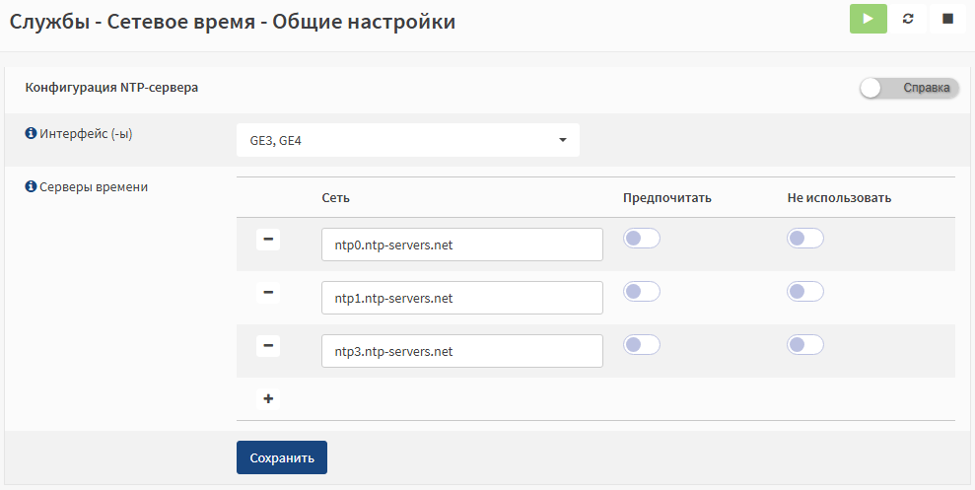Start the NTP service with play icon
This screenshot has width=975, height=490.
pyautogui.click(x=869, y=19)
